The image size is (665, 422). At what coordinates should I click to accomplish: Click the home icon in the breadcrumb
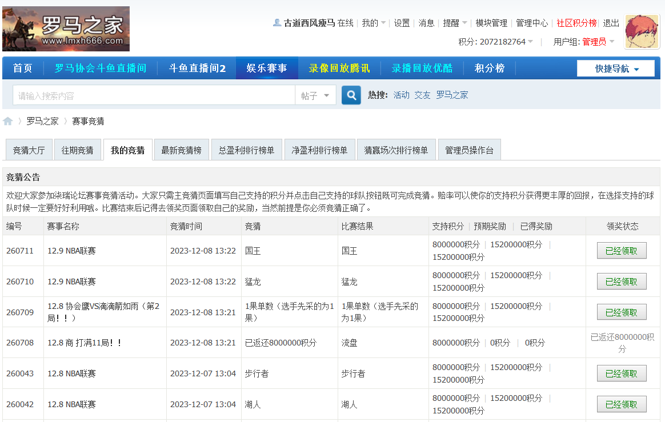pyautogui.click(x=8, y=121)
